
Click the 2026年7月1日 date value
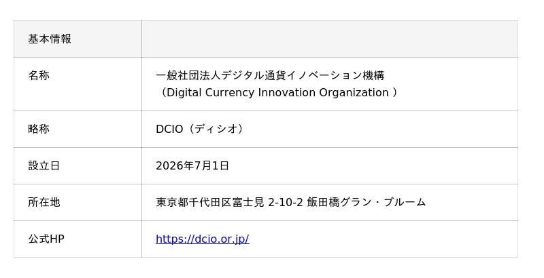[x=192, y=165]
